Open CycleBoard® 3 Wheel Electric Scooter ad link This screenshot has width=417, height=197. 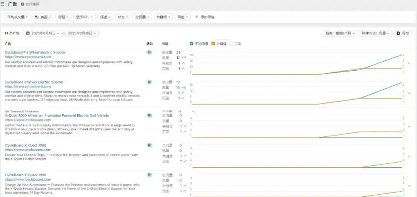point(35,53)
